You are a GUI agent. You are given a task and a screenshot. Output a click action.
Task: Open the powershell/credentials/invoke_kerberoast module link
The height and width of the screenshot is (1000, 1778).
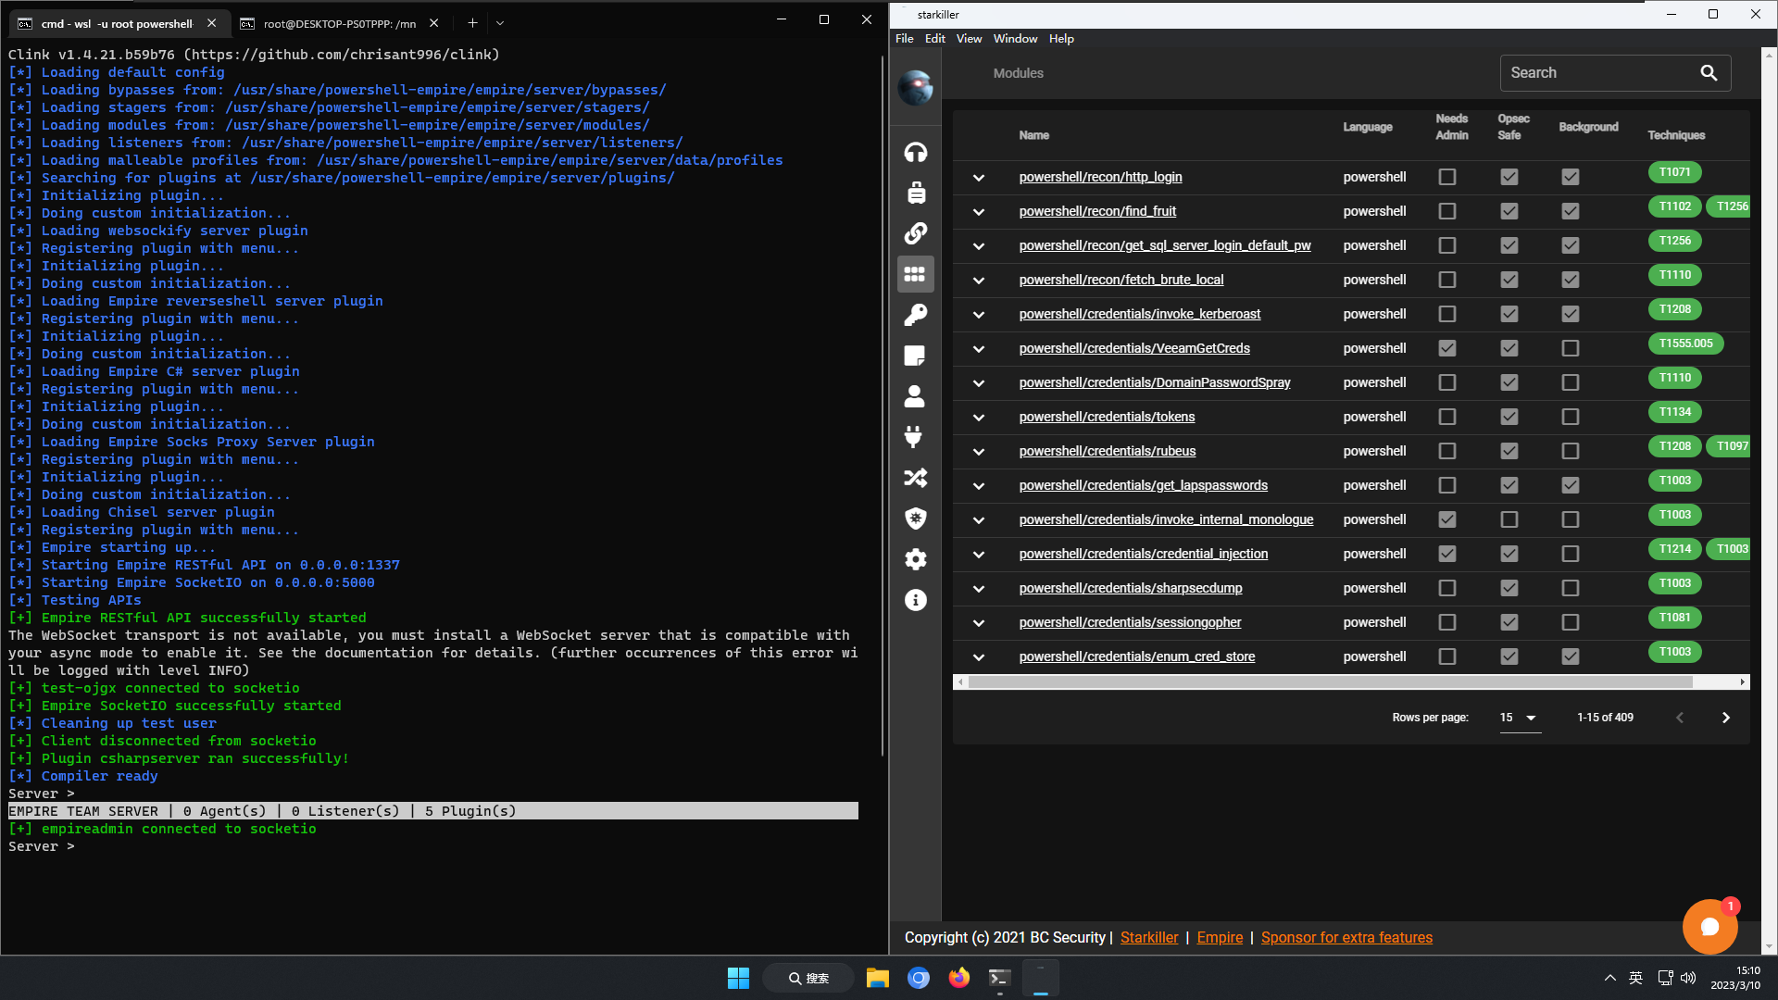pyautogui.click(x=1139, y=314)
